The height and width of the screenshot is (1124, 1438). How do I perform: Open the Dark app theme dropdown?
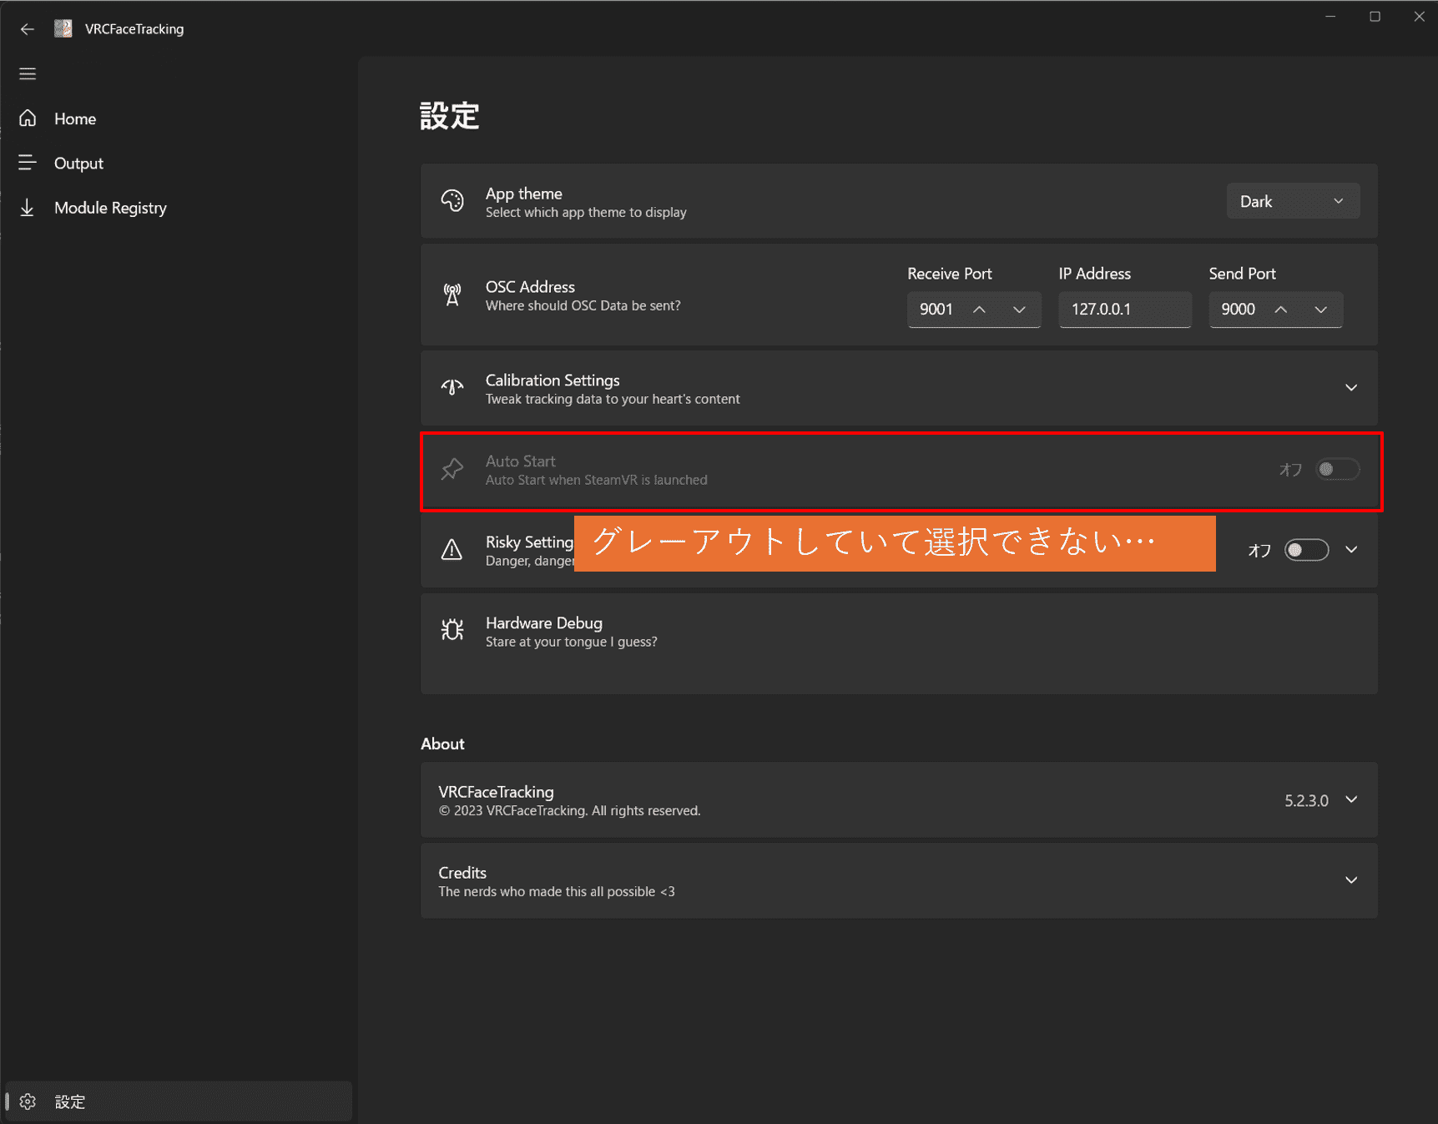tap(1292, 201)
